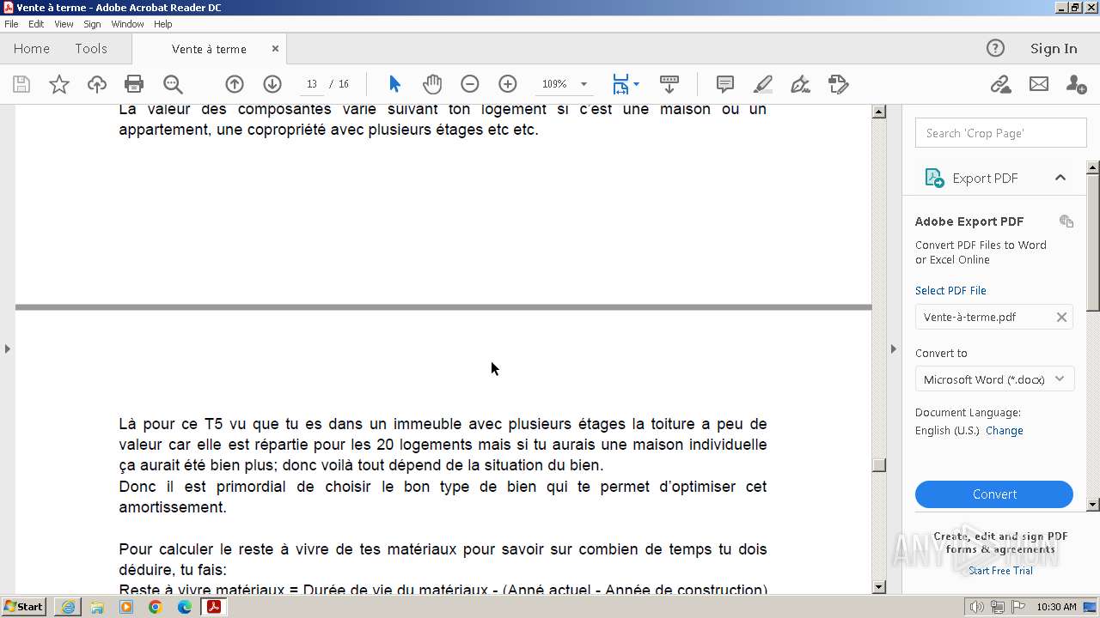The image size is (1100, 618).
Task: Open File Explorer from taskbar
Action: point(97,607)
